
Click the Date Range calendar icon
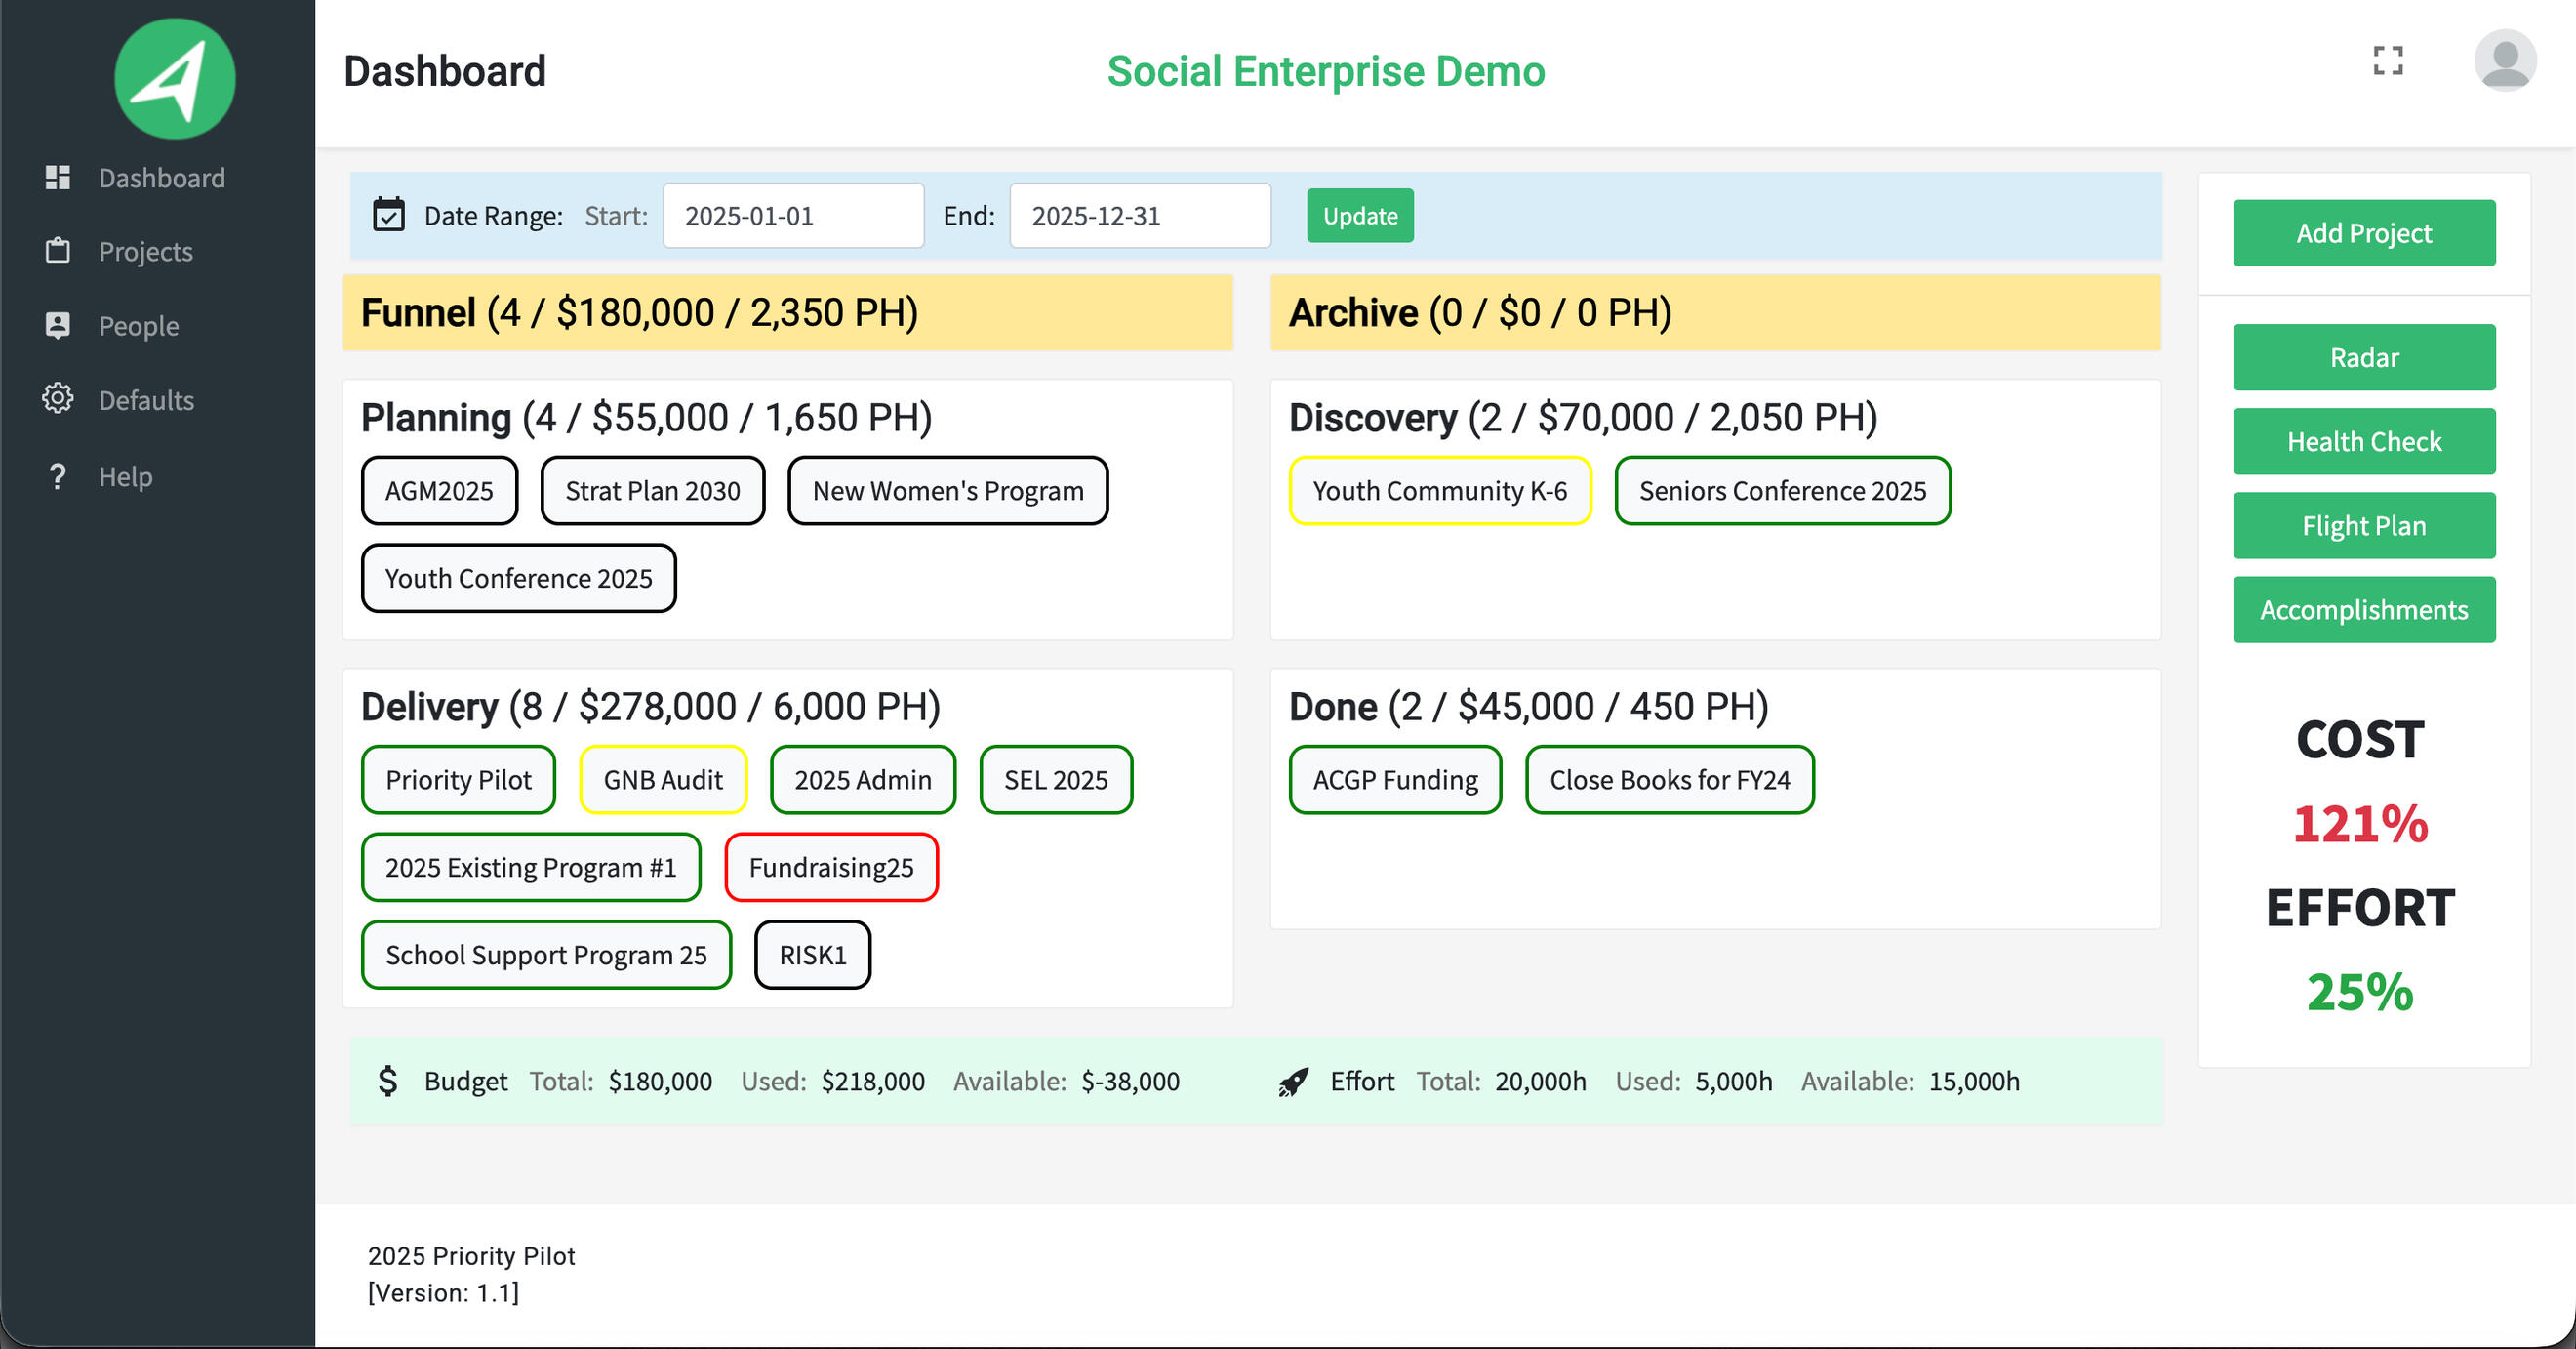pyautogui.click(x=388, y=214)
